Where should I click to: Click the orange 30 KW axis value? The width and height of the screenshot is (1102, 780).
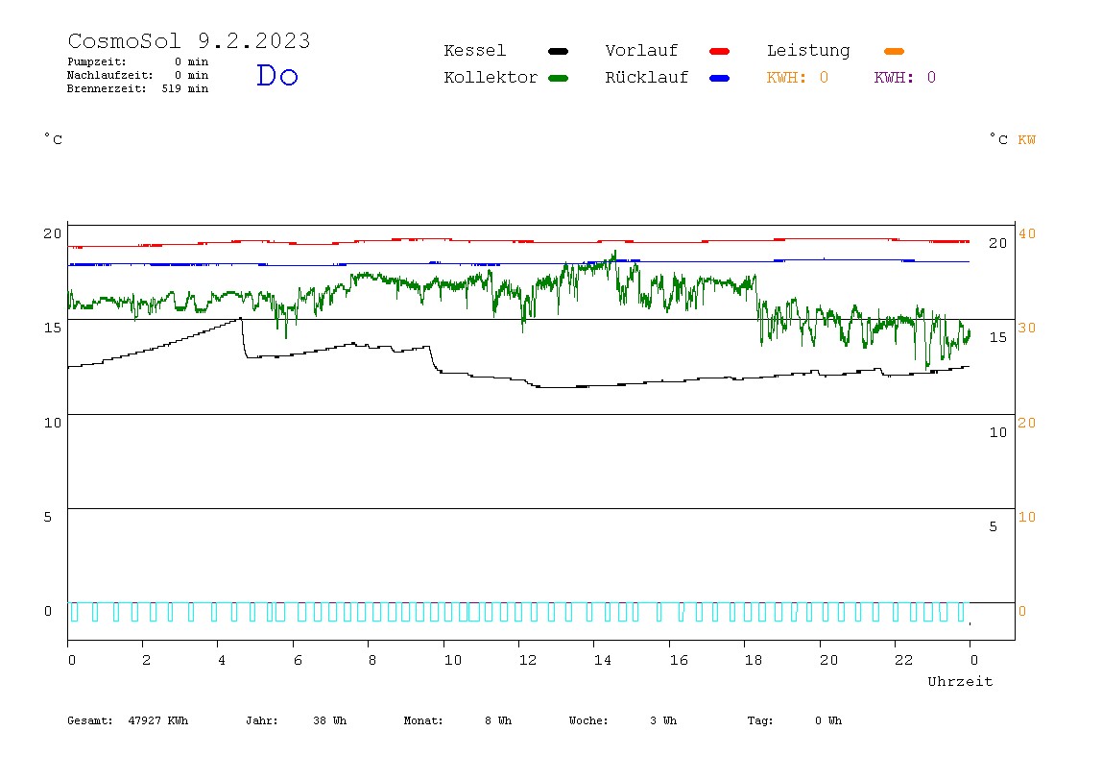[1027, 328]
